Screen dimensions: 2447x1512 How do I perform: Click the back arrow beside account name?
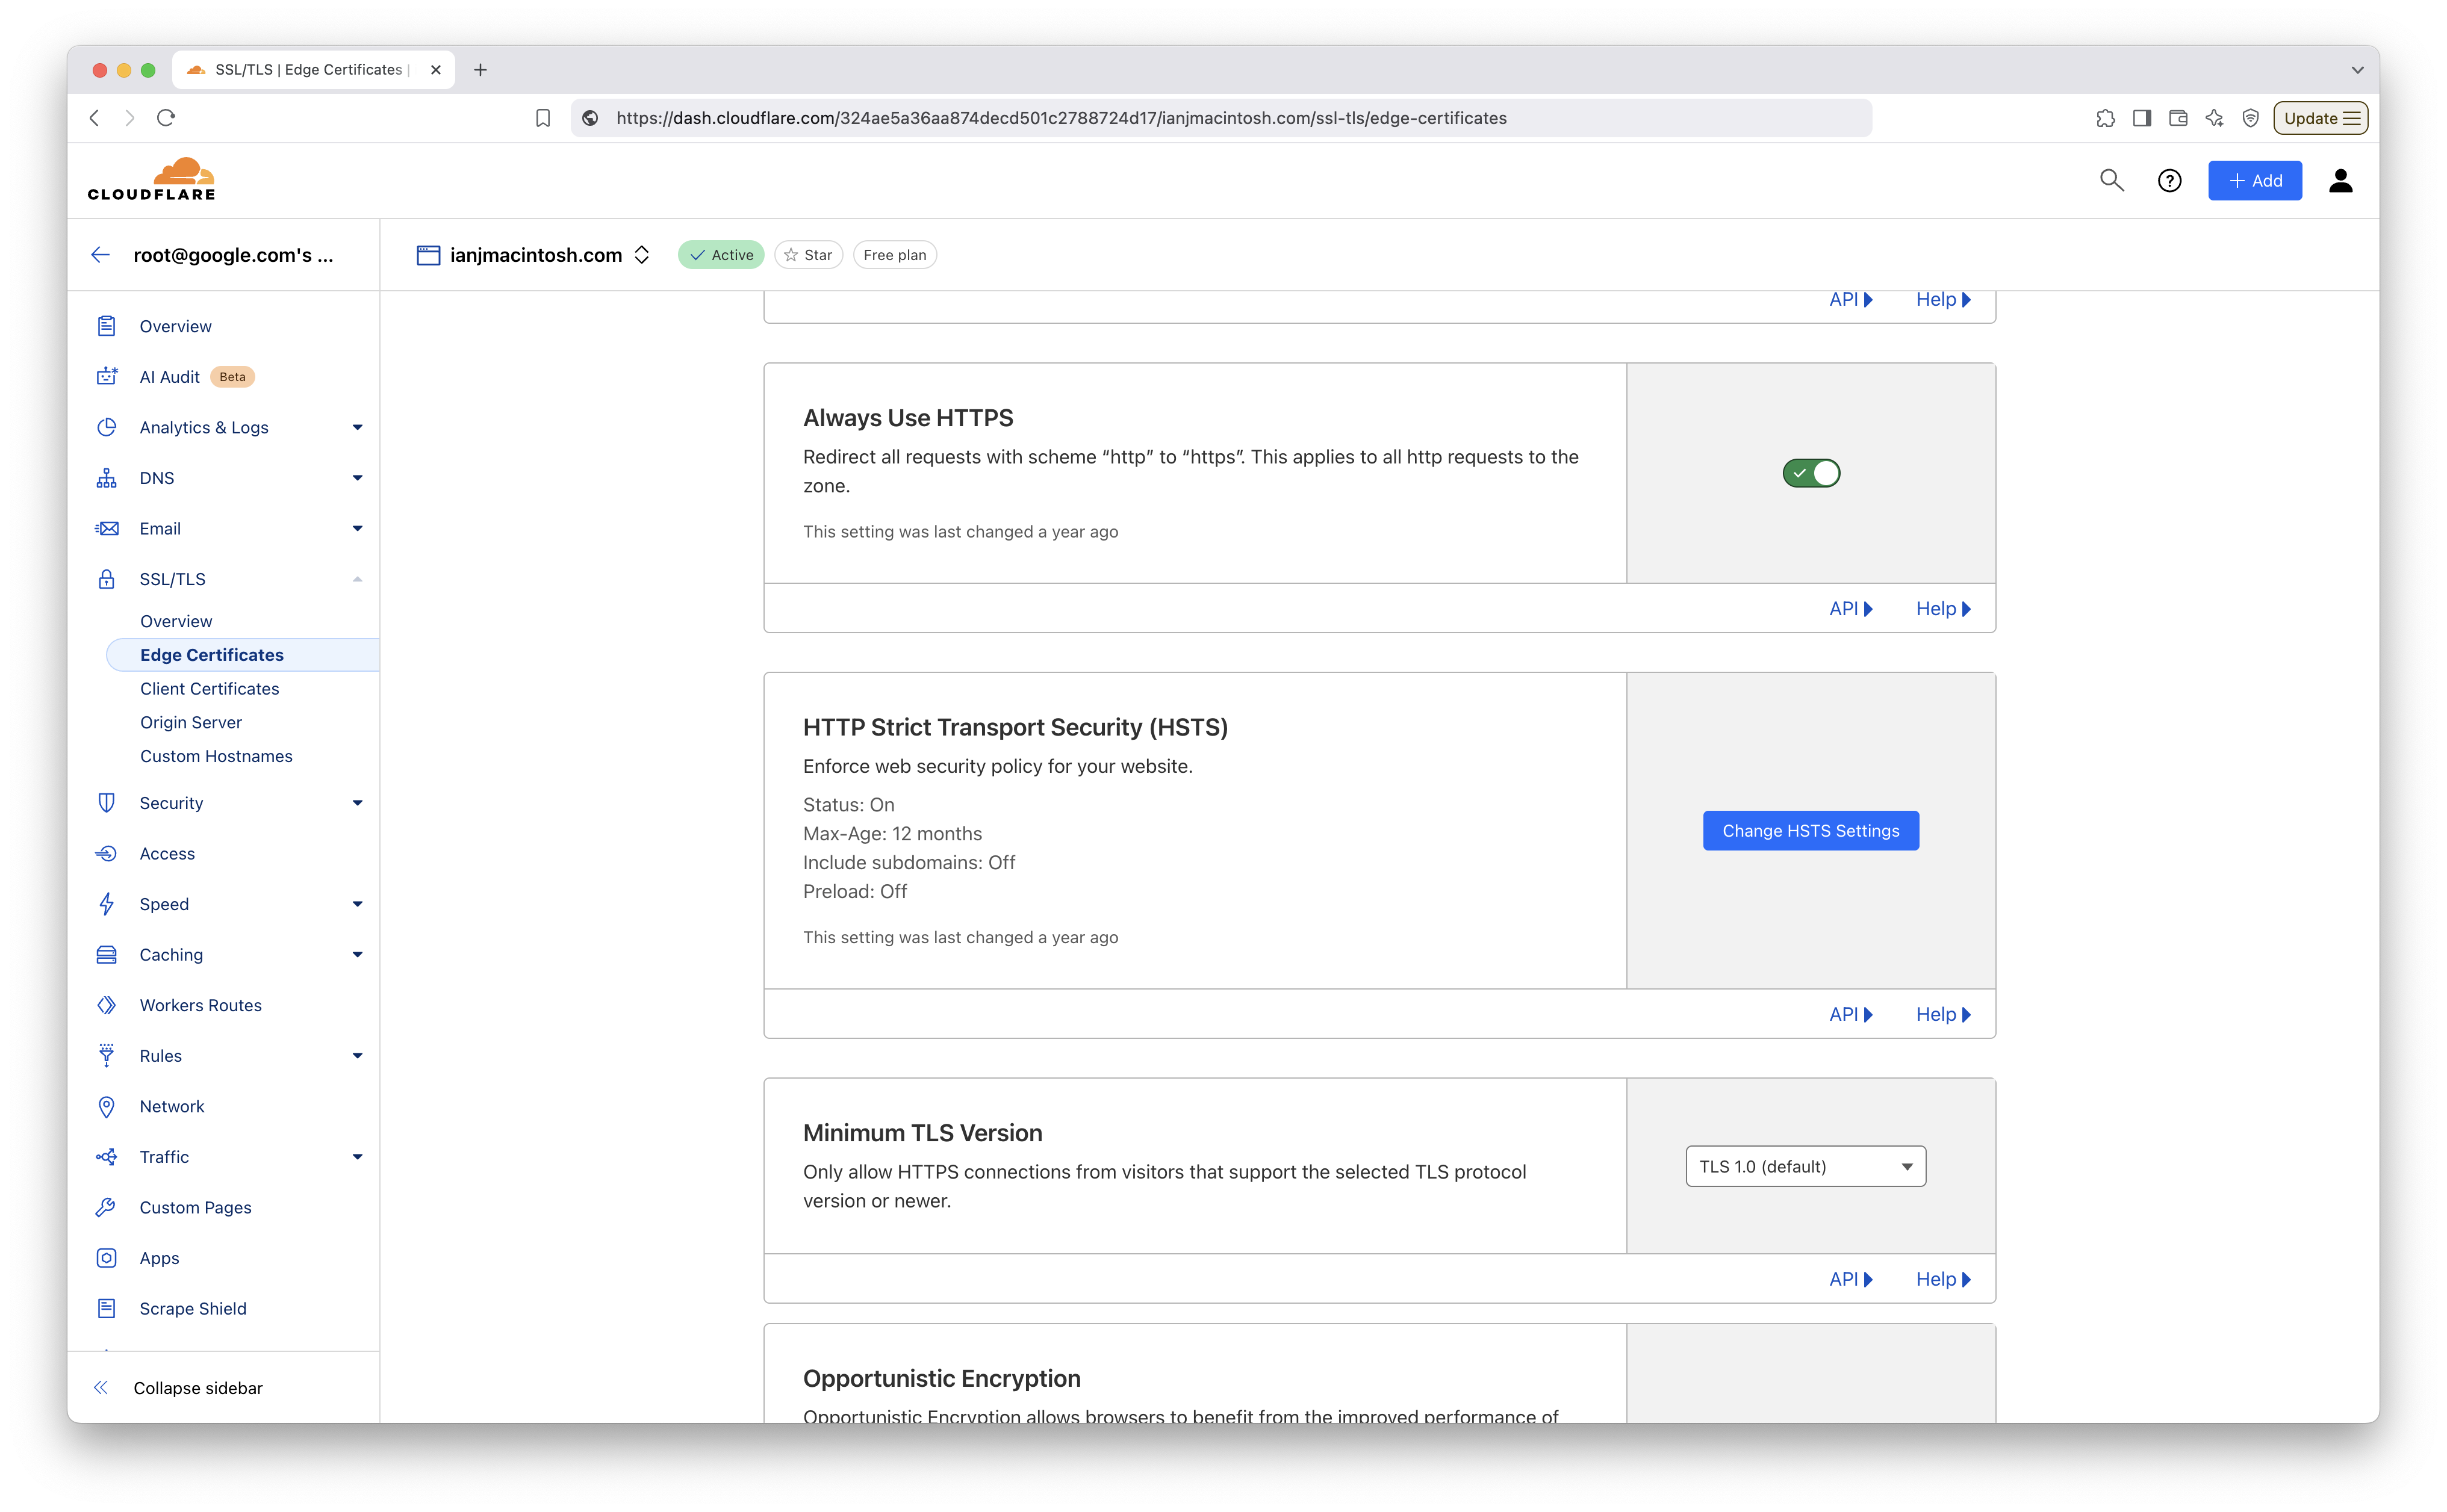tap(100, 255)
